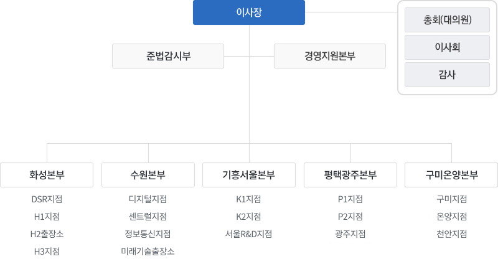Image resolution: width=498 pixels, height=259 pixels.
Task: Open the 구미온양본부 division box
Action: coord(451,175)
